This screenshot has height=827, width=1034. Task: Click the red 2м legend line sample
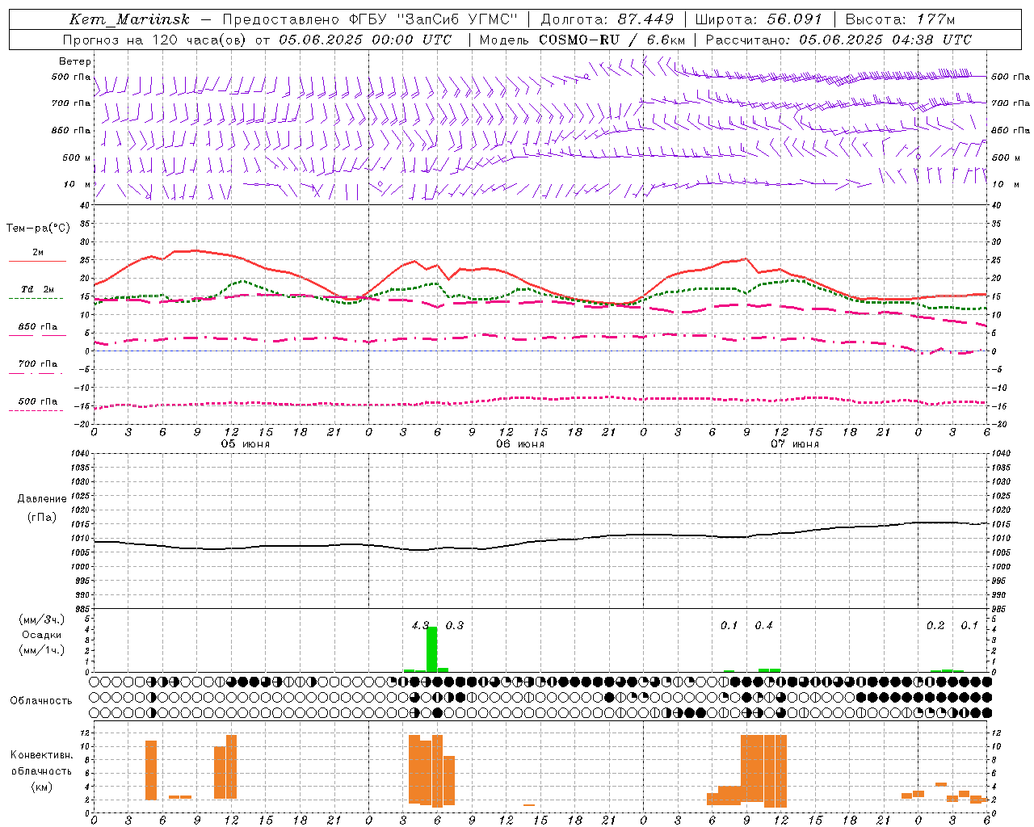(x=37, y=261)
